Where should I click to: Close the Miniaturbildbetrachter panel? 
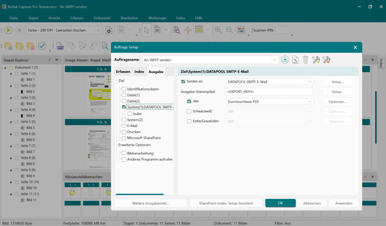pyautogui.click(x=372, y=177)
